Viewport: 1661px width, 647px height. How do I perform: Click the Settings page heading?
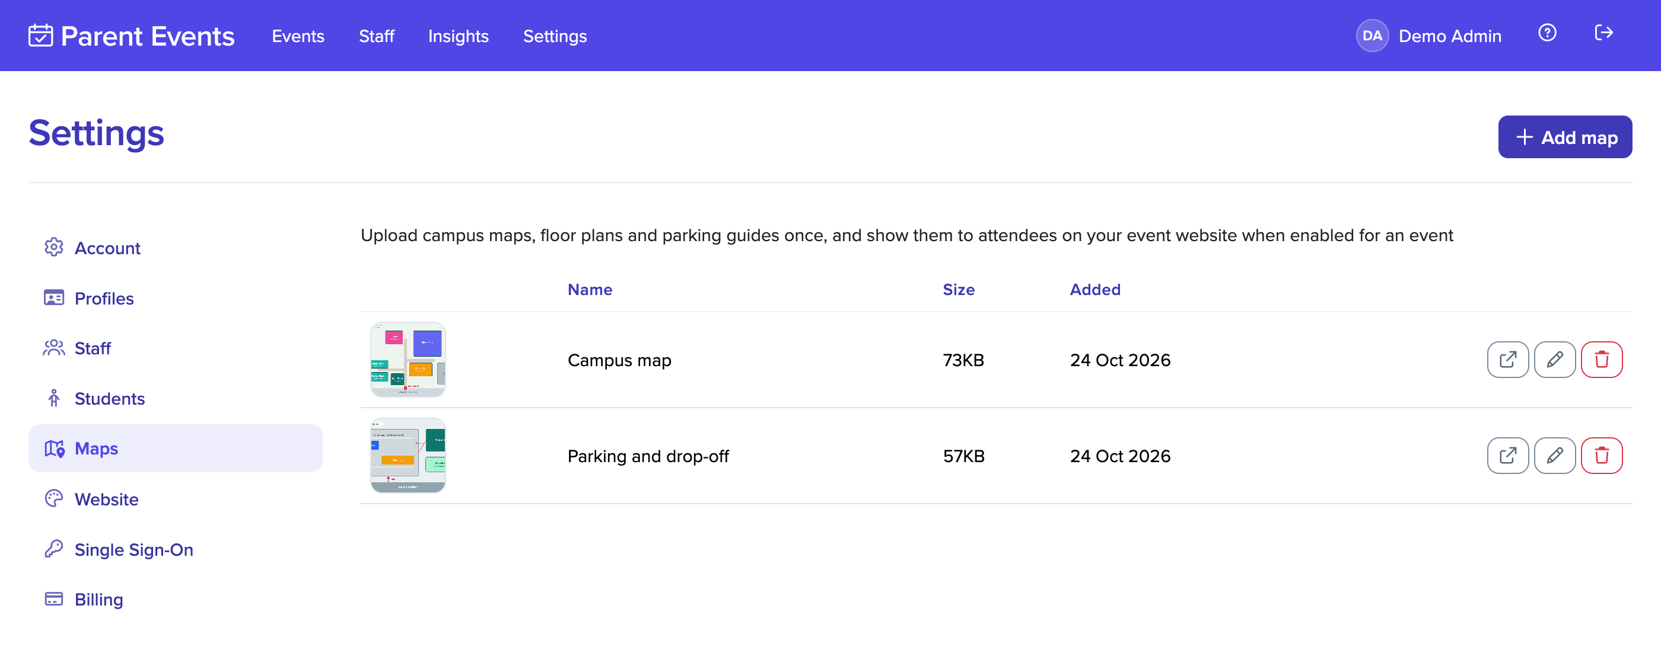tap(96, 133)
